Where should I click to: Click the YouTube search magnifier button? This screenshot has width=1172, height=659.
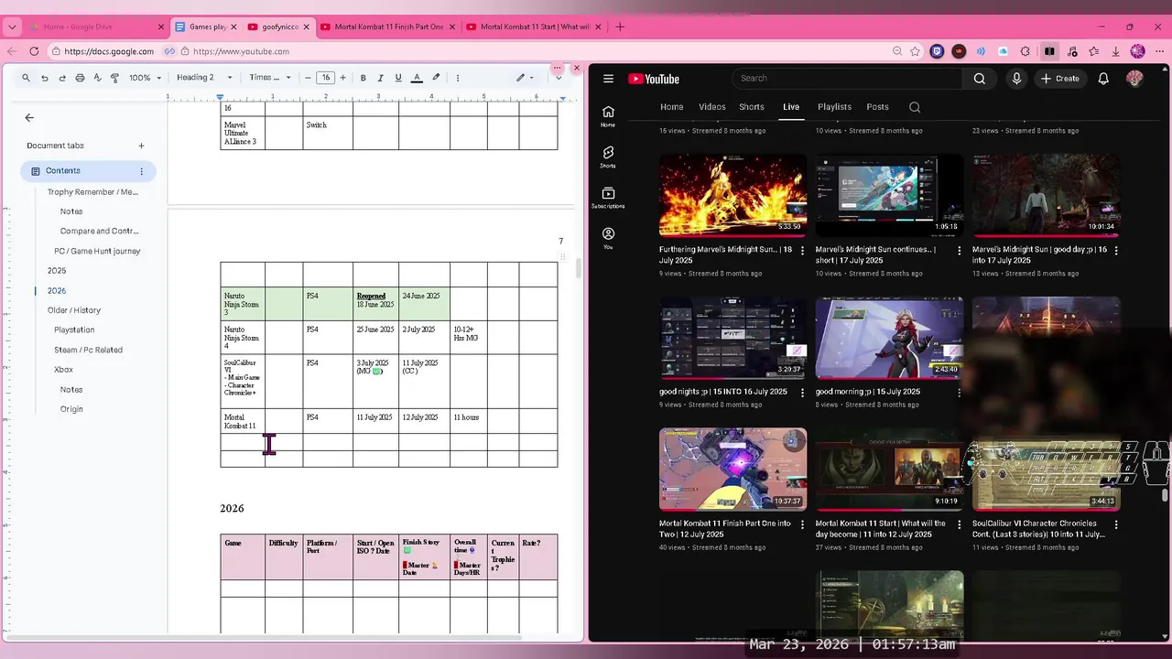pyautogui.click(x=980, y=79)
